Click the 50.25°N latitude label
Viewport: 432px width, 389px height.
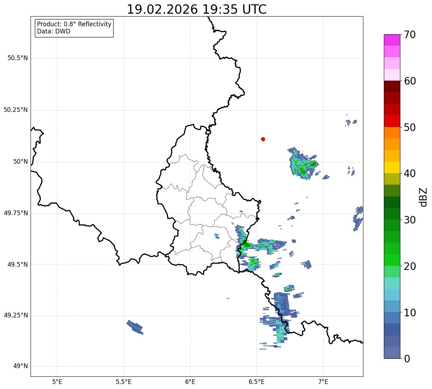click(16, 110)
